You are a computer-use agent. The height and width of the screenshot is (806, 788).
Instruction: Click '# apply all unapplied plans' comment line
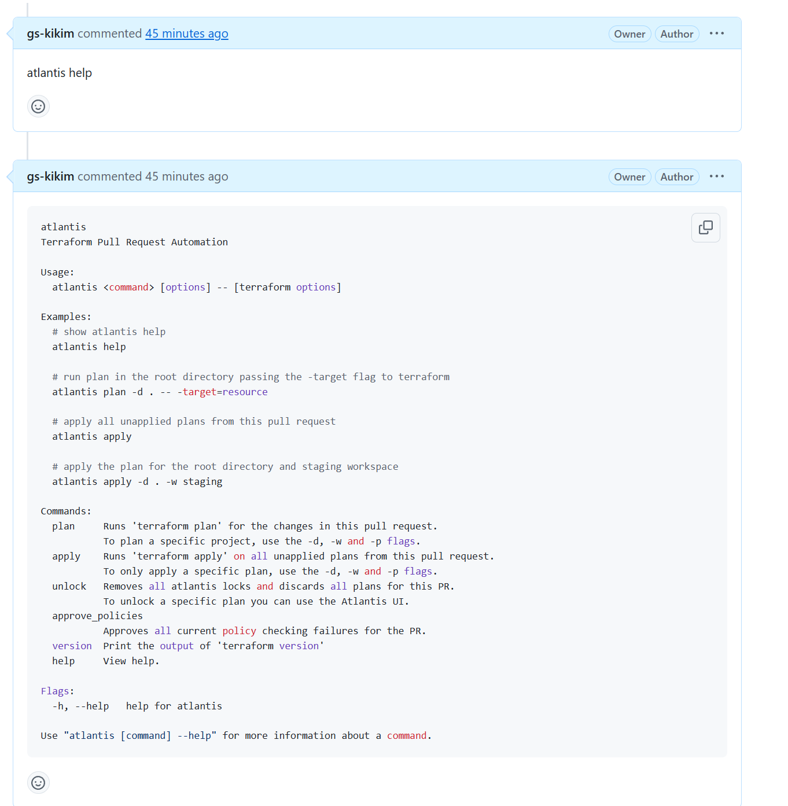(x=194, y=421)
